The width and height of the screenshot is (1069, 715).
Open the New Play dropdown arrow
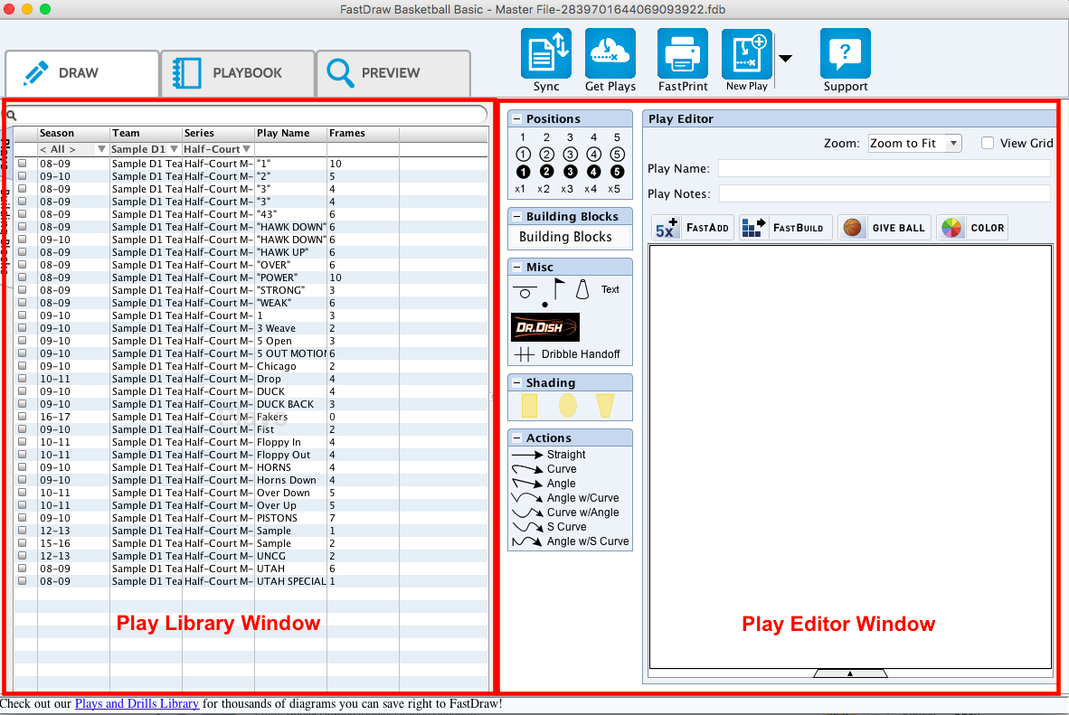tap(785, 59)
